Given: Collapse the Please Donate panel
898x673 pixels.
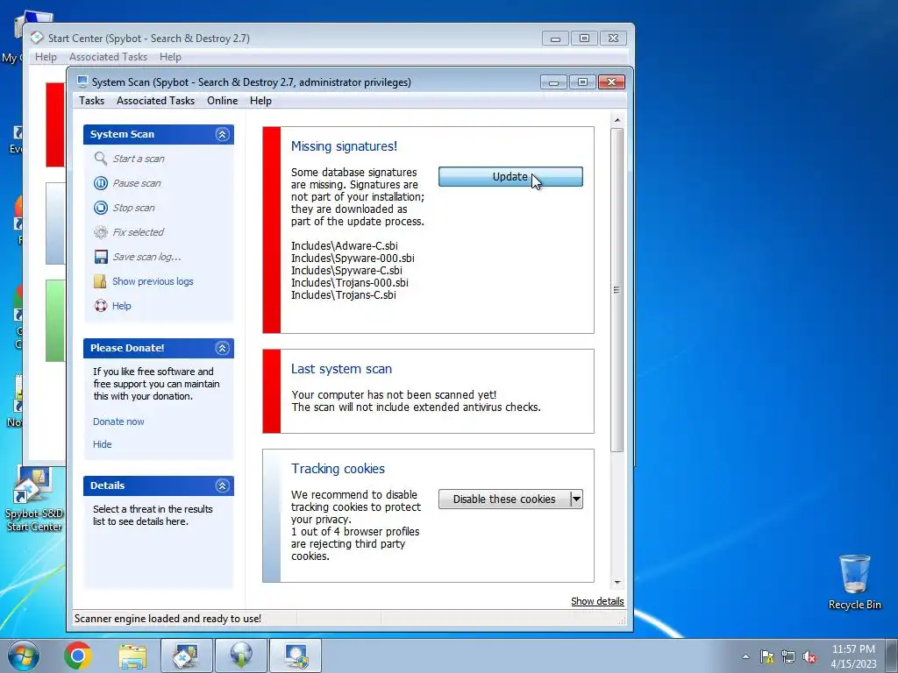Looking at the screenshot, I should point(222,348).
